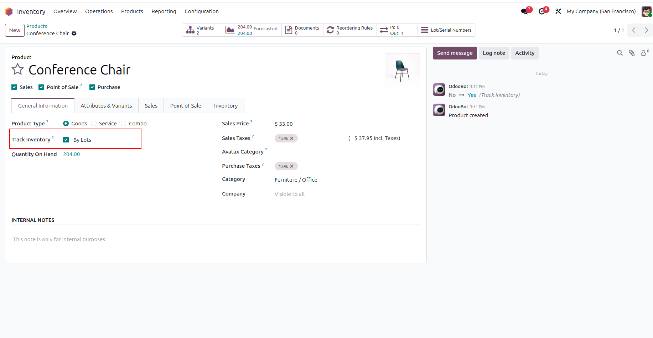Go back via Products breadcrumb link
This screenshot has width=653, height=338.
(x=37, y=26)
